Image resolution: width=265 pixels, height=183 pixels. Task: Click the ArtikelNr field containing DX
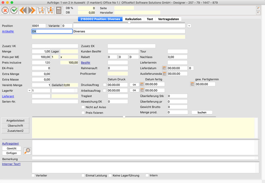52,31
